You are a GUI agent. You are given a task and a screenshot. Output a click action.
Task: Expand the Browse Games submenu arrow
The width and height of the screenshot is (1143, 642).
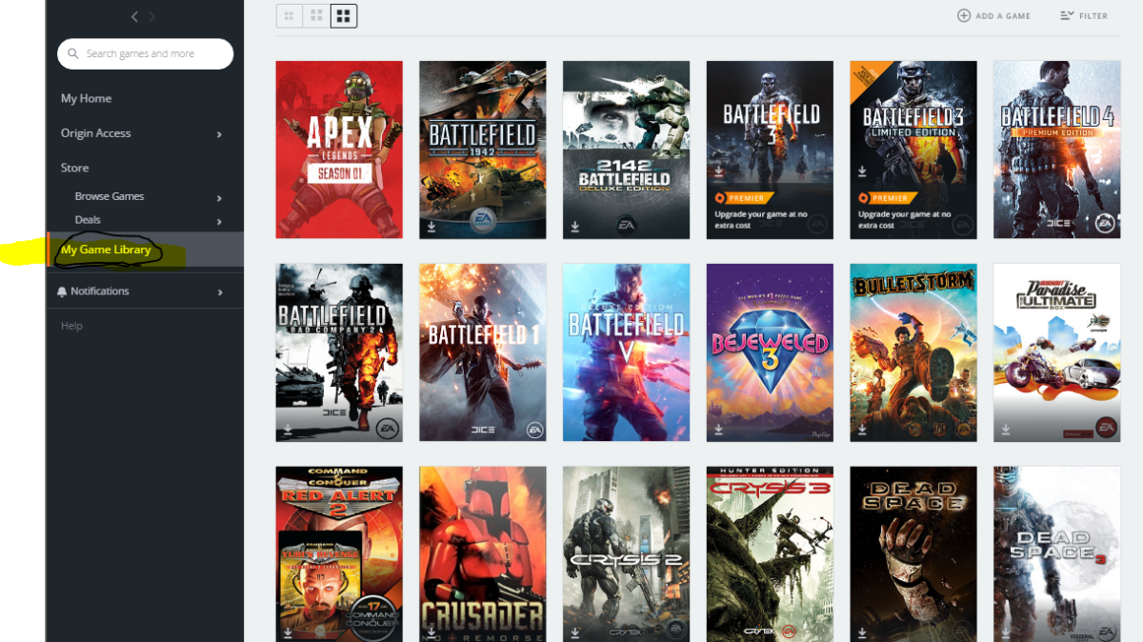219,197
